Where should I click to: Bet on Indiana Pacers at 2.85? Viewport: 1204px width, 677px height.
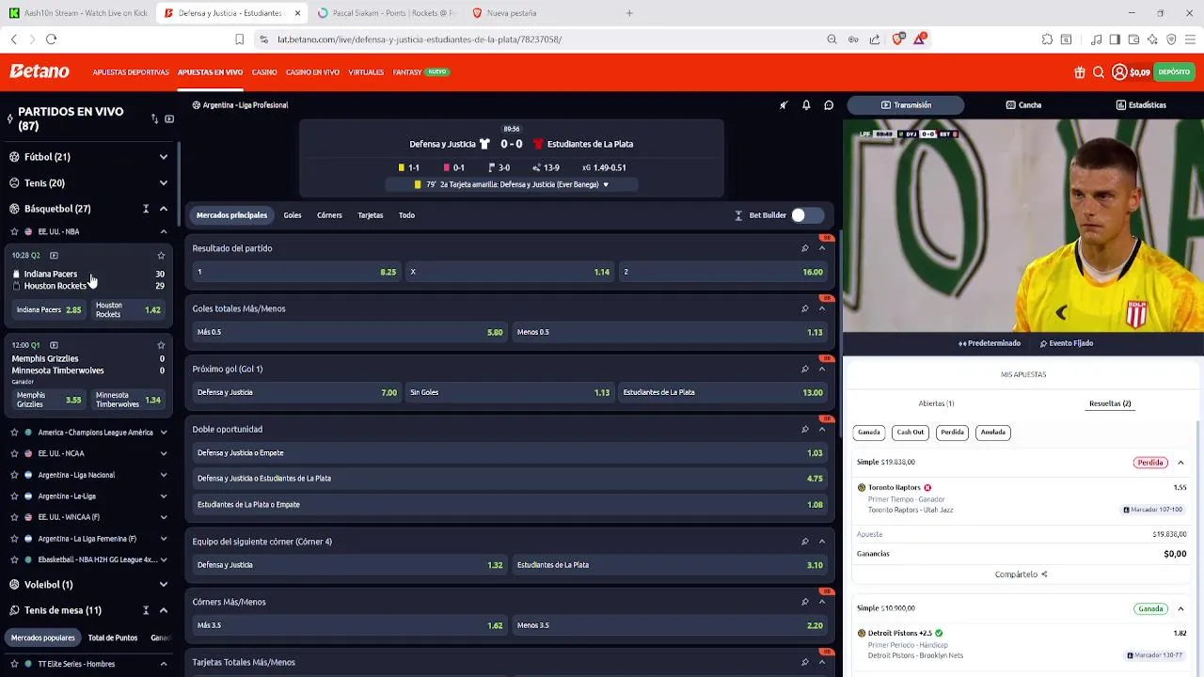click(x=49, y=309)
